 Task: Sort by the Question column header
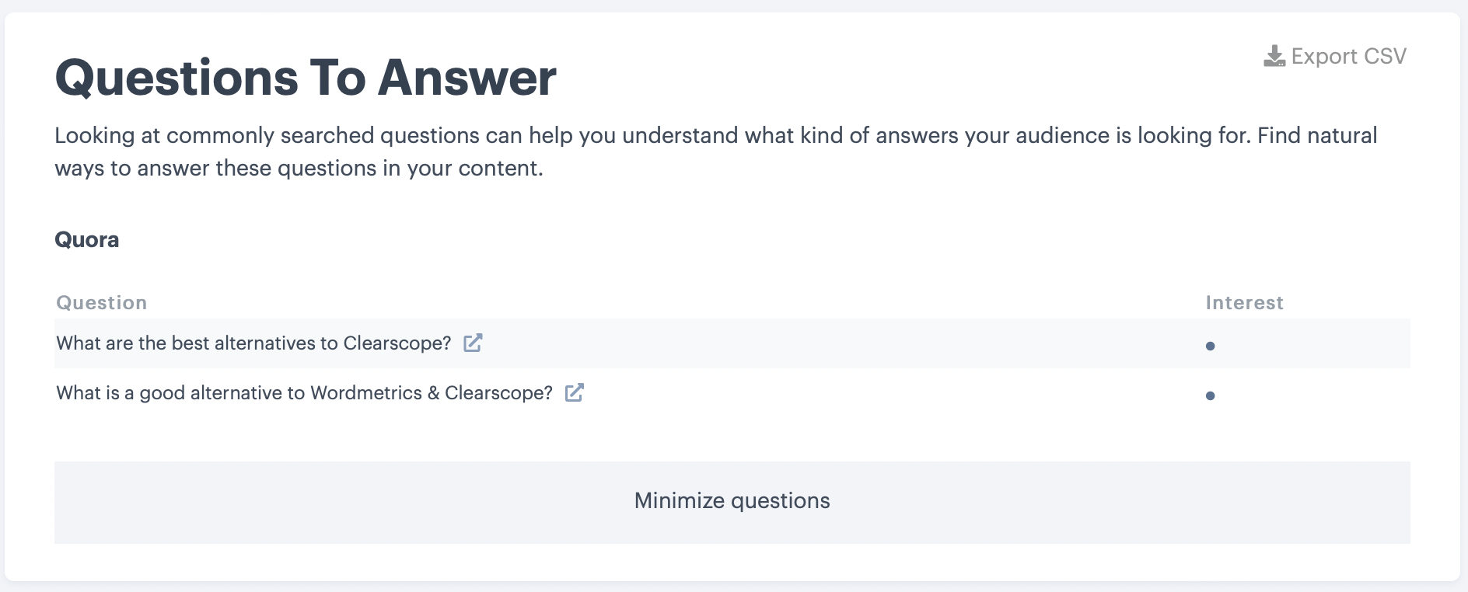pos(101,302)
